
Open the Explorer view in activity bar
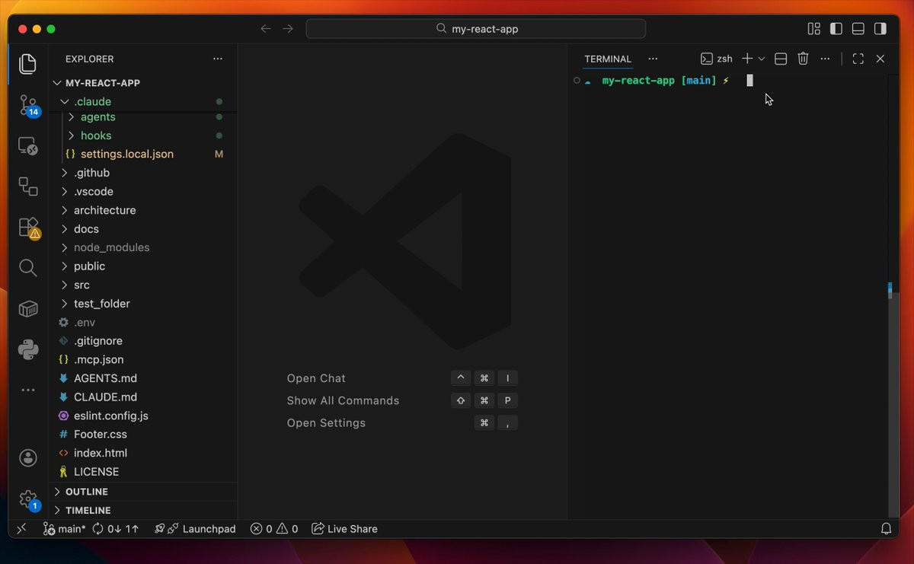[28, 64]
